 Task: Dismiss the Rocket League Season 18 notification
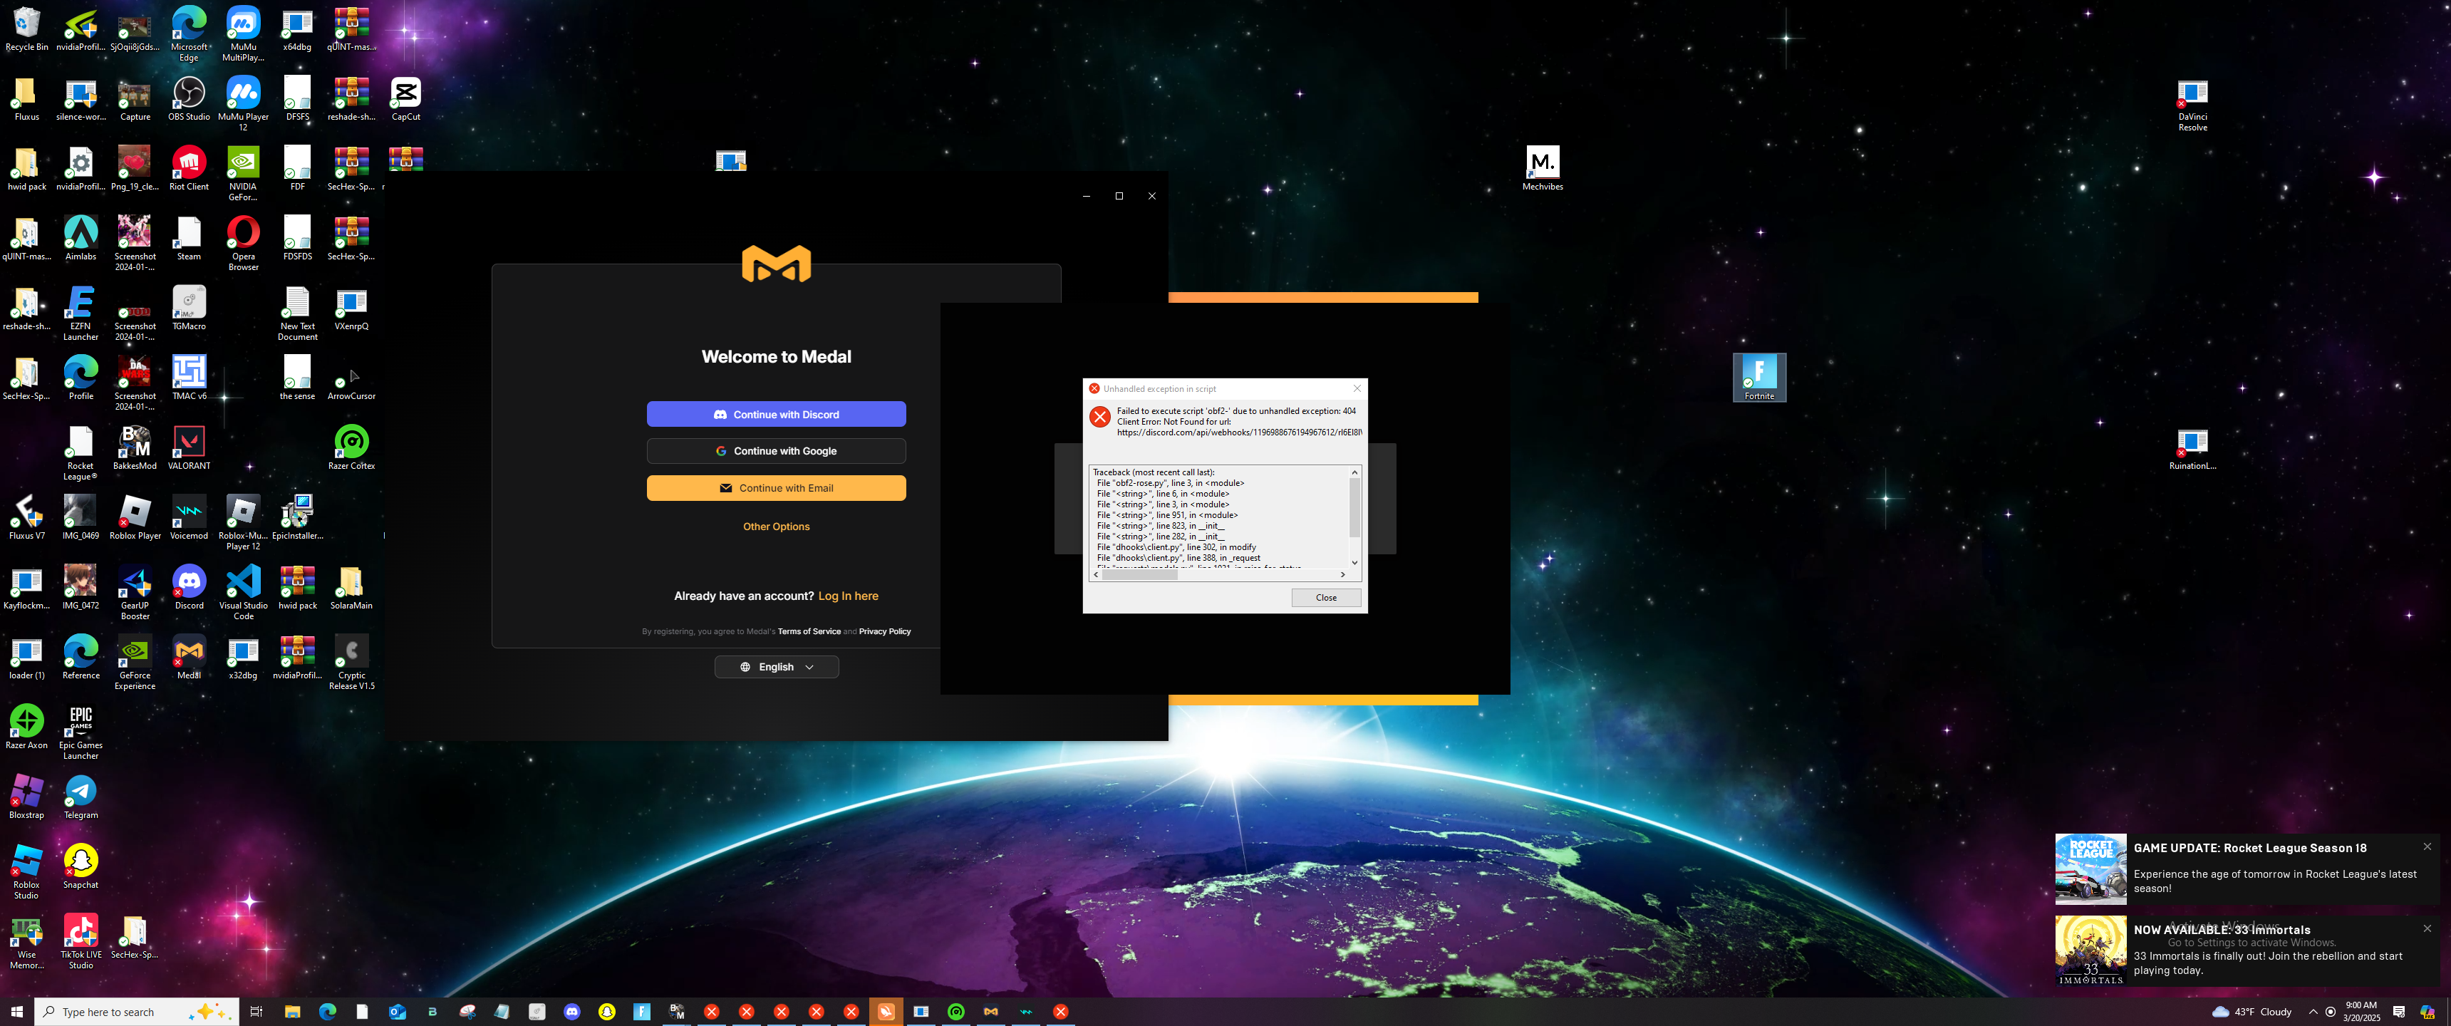pyautogui.click(x=2426, y=846)
